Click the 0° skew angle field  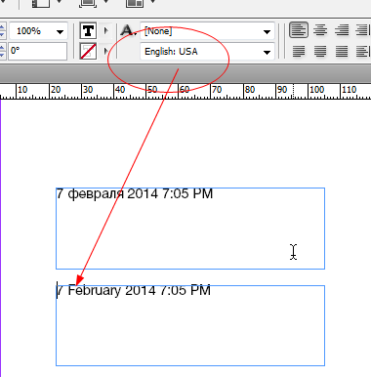37,51
